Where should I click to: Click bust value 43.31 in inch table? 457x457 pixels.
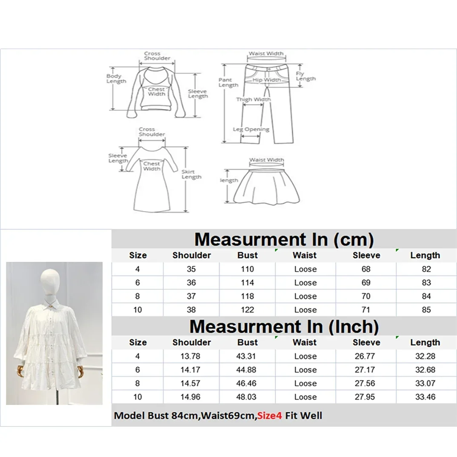click(246, 356)
